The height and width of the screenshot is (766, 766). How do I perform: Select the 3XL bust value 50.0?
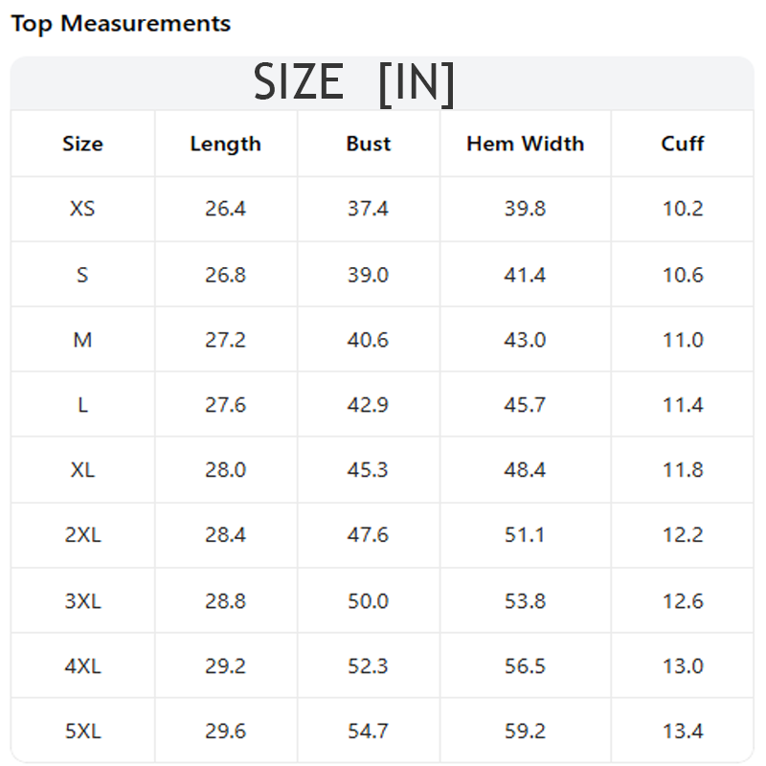point(368,600)
